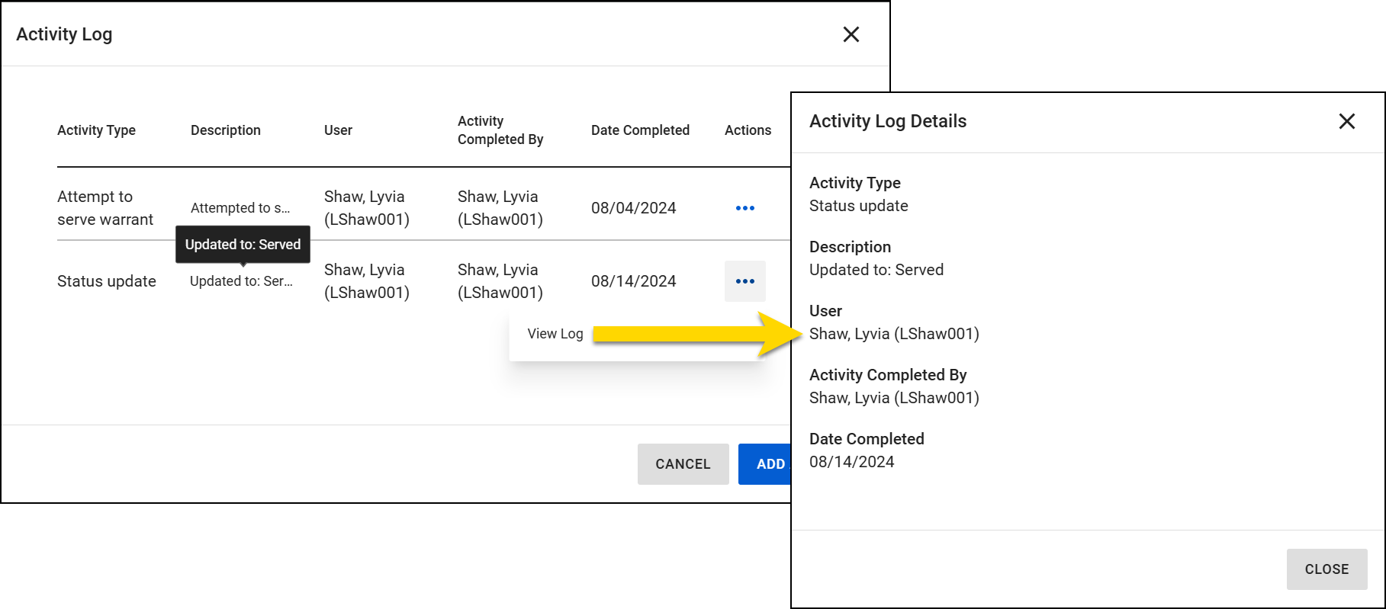The width and height of the screenshot is (1386, 609).
Task: Click Activity Completed By cell in 08/14/2024 row
Action: tap(500, 281)
